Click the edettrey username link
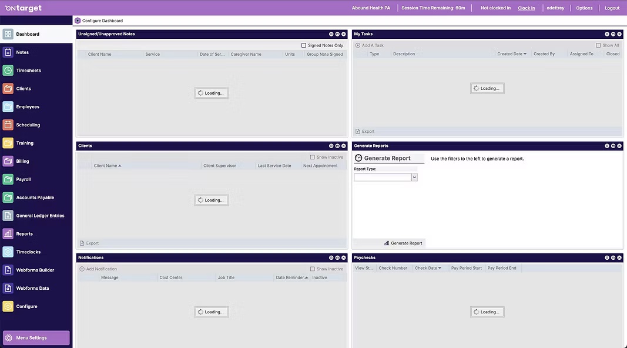The height and width of the screenshot is (348, 627). (x=555, y=8)
